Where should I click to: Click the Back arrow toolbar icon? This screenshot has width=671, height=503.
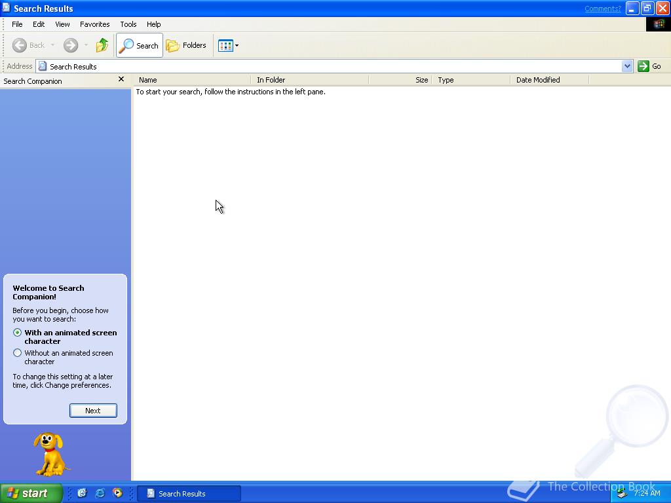click(19, 45)
